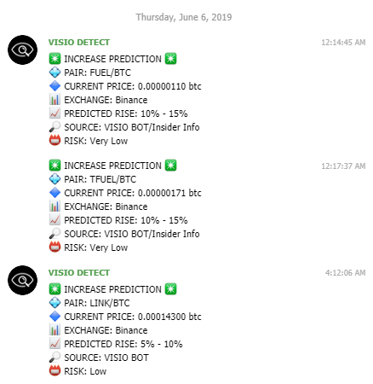Screen dimensions: 373x384
Task: Click the second VISIO DETECT eye avatar
Action: (22, 281)
